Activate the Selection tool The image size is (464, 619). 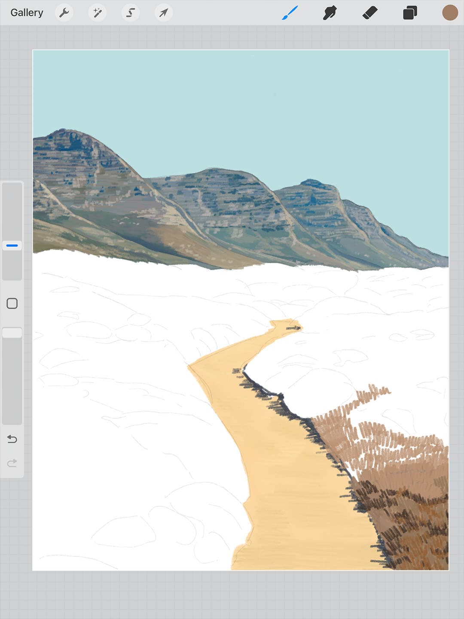coord(130,13)
